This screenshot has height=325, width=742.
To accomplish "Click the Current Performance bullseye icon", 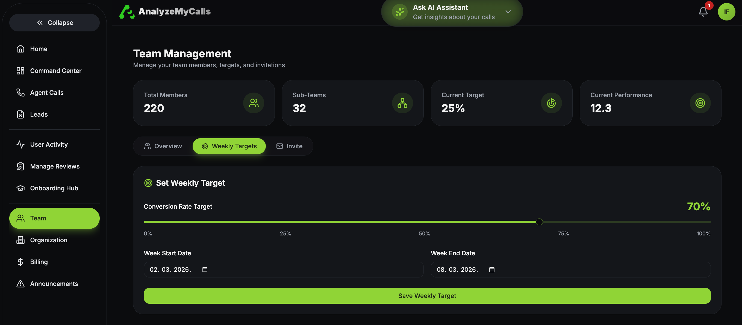I will coord(700,103).
